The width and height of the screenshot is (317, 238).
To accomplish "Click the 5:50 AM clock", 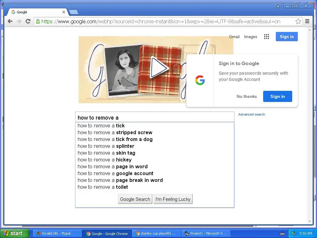I will 306,234.
